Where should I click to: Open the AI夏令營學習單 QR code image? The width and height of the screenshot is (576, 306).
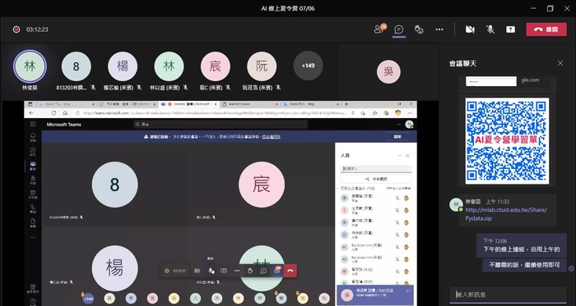click(x=507, y=141)
